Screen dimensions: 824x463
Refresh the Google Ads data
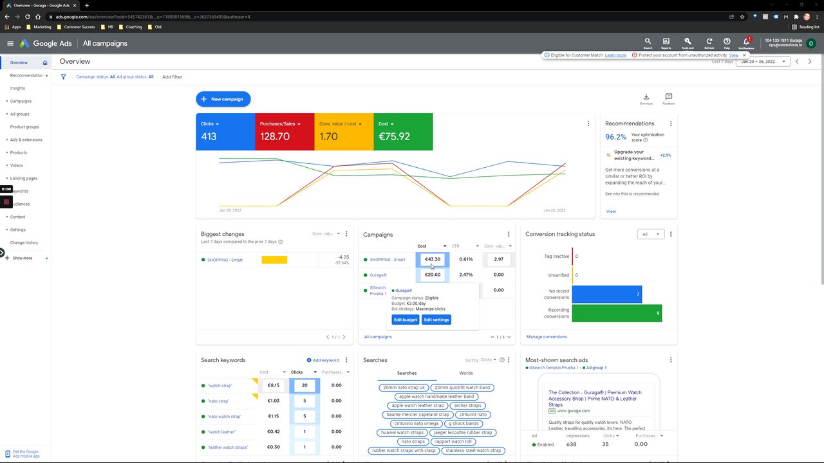click(x=709, y=42)
